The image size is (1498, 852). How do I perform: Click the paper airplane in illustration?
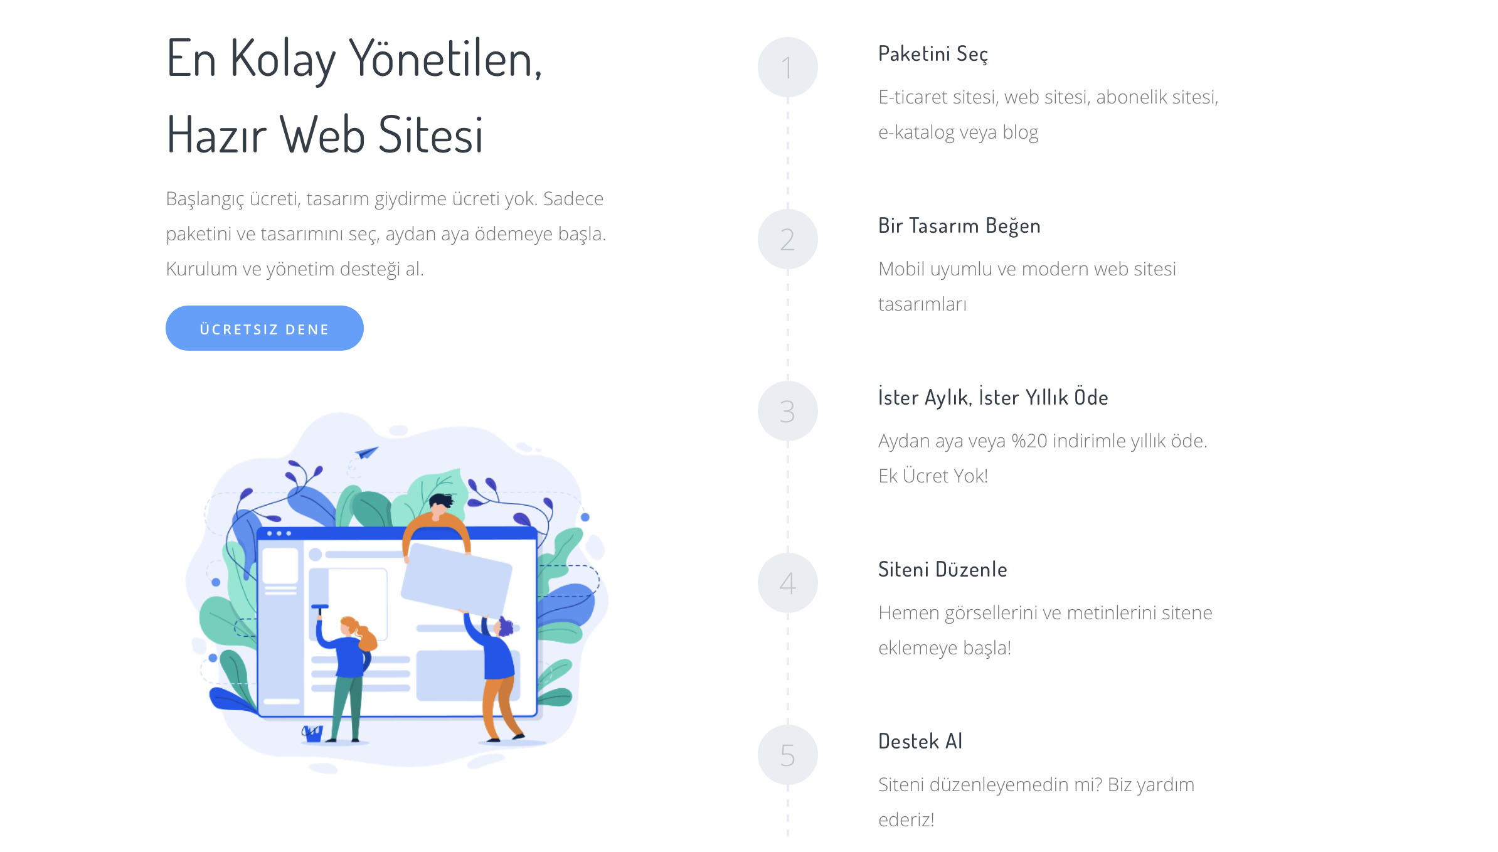pyautogui.click(x=367, y=452)
